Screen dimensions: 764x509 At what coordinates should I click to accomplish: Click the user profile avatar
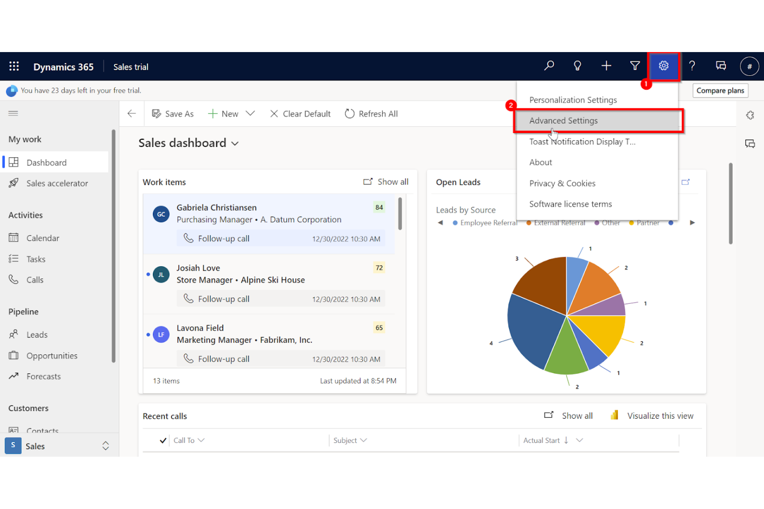(x=750, y=67)
